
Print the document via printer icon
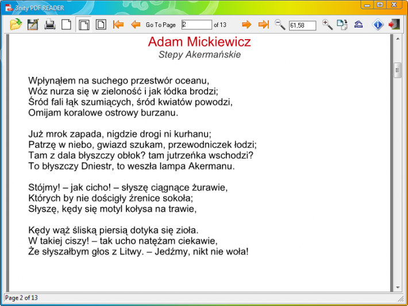point(49,25)
